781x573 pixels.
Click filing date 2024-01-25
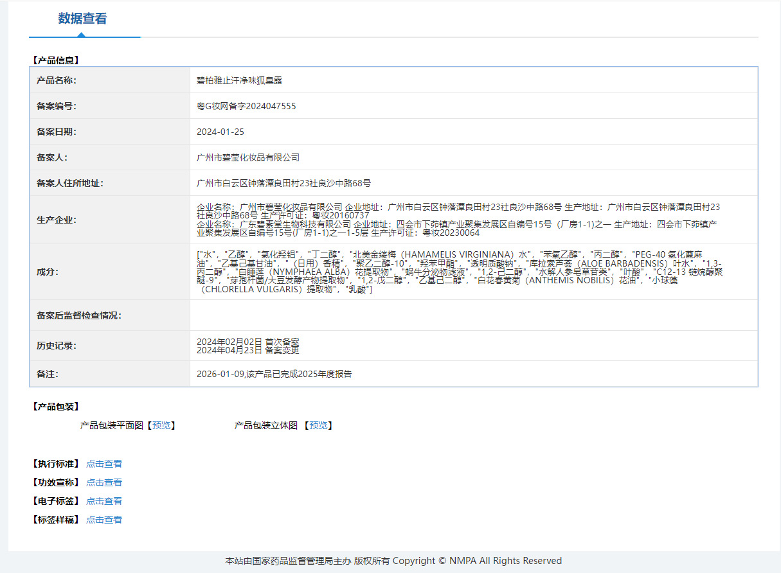[x=220, y=132]
